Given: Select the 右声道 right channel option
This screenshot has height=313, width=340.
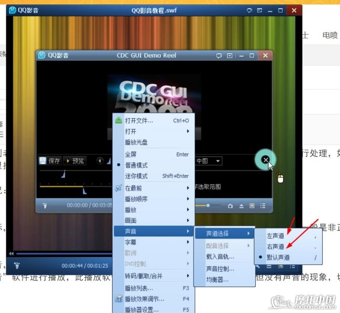Looking at the screenshot, I should coord(288,247).
